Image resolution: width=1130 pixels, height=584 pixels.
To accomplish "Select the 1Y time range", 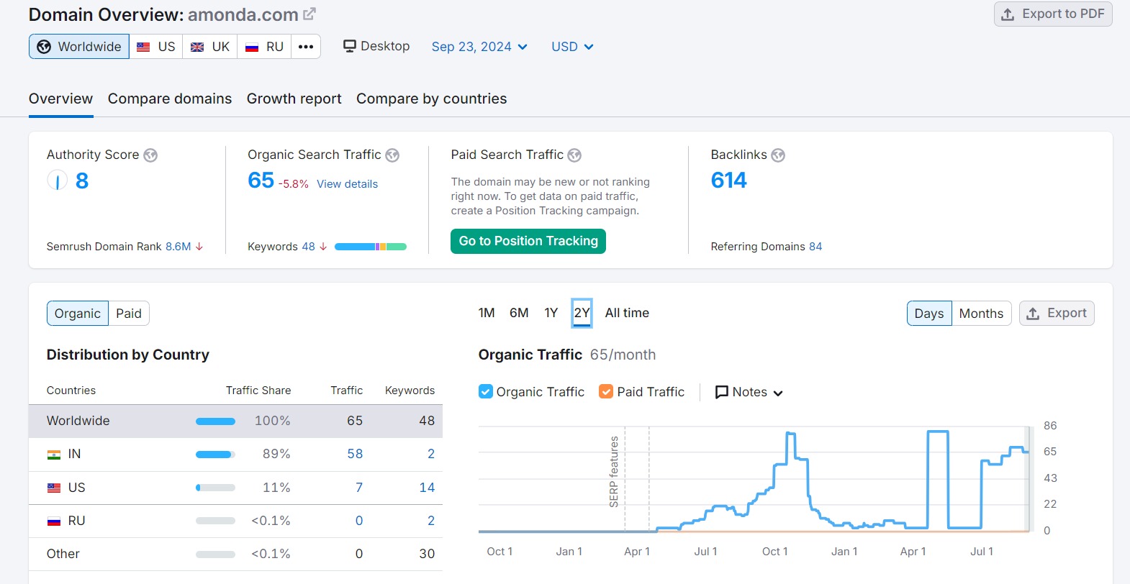I will pyautogui.click(x=551, y=313).
